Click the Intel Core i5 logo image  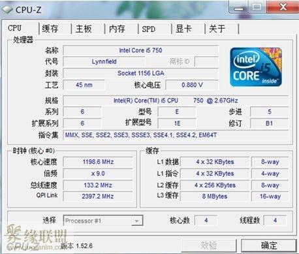click(x=256, y=67)
